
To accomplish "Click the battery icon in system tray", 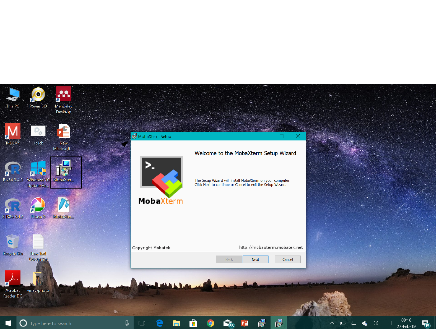I will (343, 323).
